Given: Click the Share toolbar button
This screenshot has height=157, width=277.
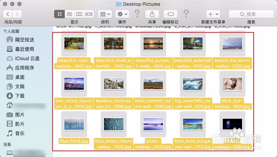Looking at the screenshot, I should coord(152,14).
